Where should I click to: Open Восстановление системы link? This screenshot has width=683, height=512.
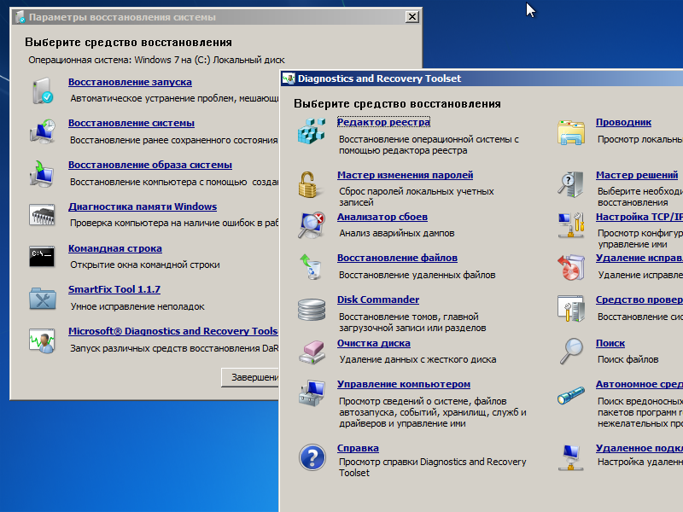coord(131,123)
